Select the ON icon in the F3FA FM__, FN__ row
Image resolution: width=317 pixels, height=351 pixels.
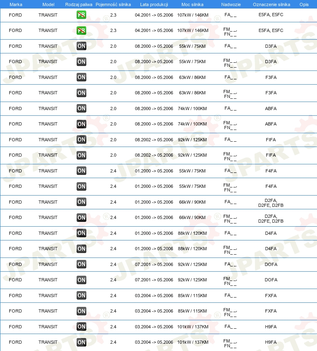[x=81, y=93]
